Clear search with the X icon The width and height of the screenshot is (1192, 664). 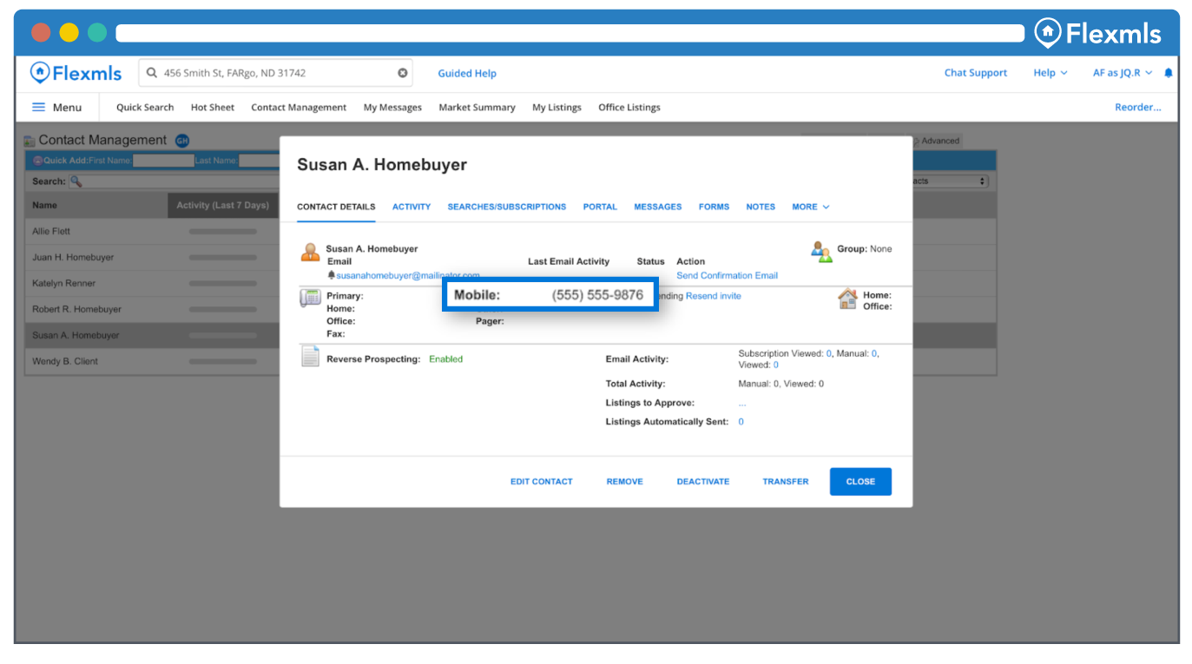(x=403, y=73)
